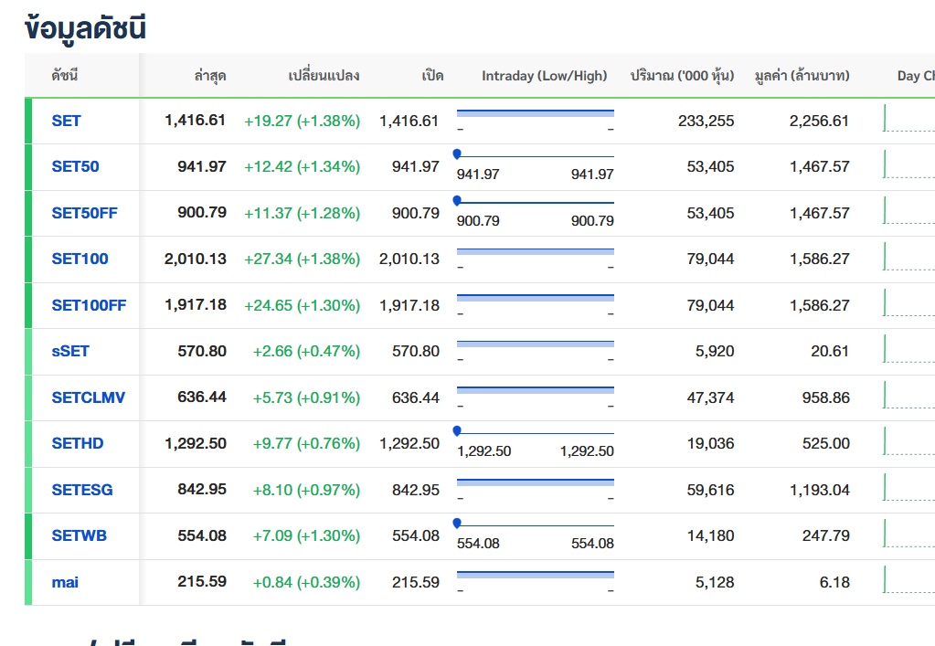Click the SET row day chart thumbnail
935x646 pixels.
(x=908, y=121)
